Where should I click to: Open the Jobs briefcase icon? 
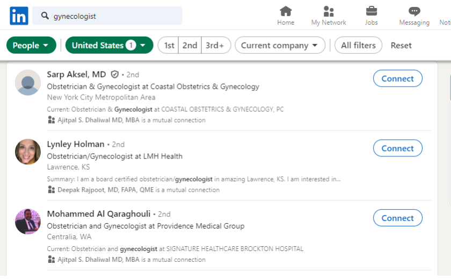pos(372,11)
